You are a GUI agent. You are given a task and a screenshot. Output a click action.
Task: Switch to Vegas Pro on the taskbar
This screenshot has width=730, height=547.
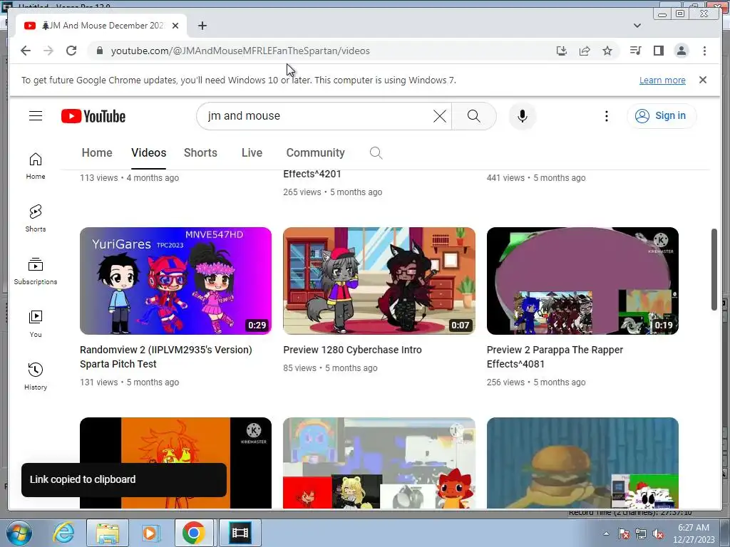click(x=240, y=533)
